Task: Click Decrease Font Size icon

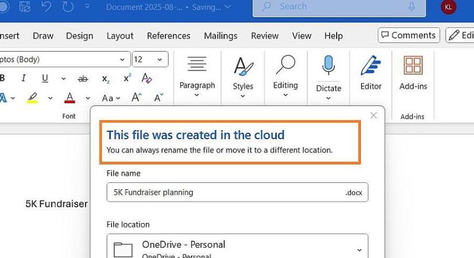Action: tap(159, 97)
